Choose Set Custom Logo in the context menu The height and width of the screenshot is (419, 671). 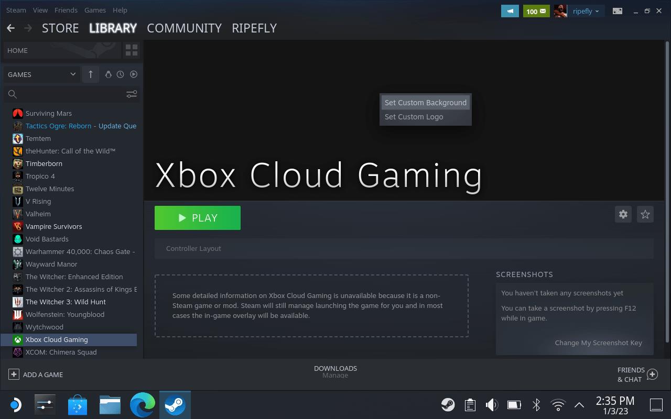tap(414, 117)
